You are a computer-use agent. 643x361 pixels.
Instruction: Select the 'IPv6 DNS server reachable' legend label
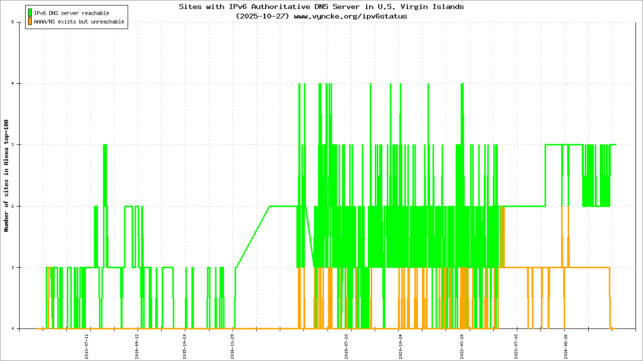(x=71, y=13)
